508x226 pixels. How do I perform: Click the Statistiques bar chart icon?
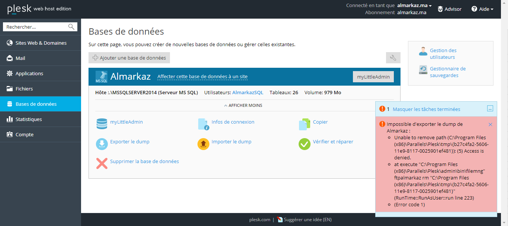click(10, 119)
